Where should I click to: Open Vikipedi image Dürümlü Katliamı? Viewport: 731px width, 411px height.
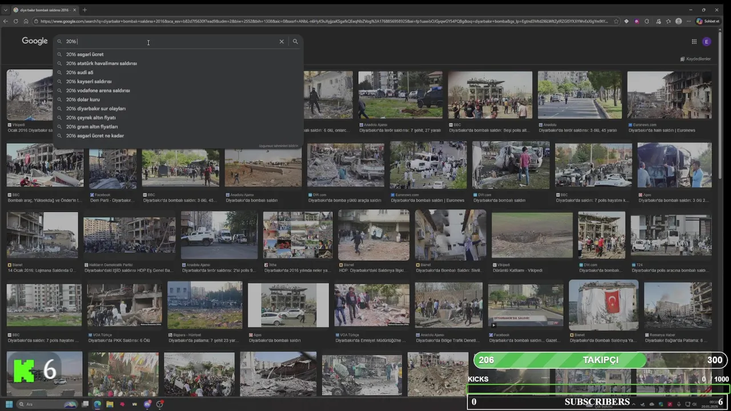point(532,235)
